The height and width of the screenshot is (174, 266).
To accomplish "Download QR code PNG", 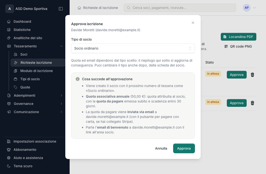I will point(238,46).
